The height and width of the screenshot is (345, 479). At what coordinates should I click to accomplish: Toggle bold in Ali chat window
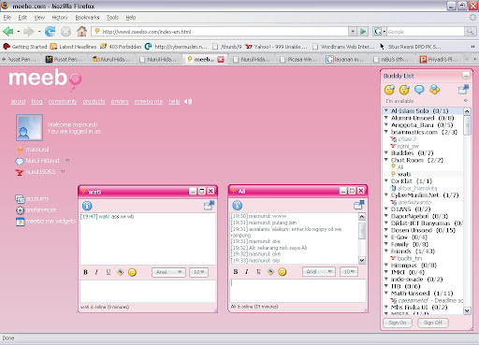click(236, 272)
